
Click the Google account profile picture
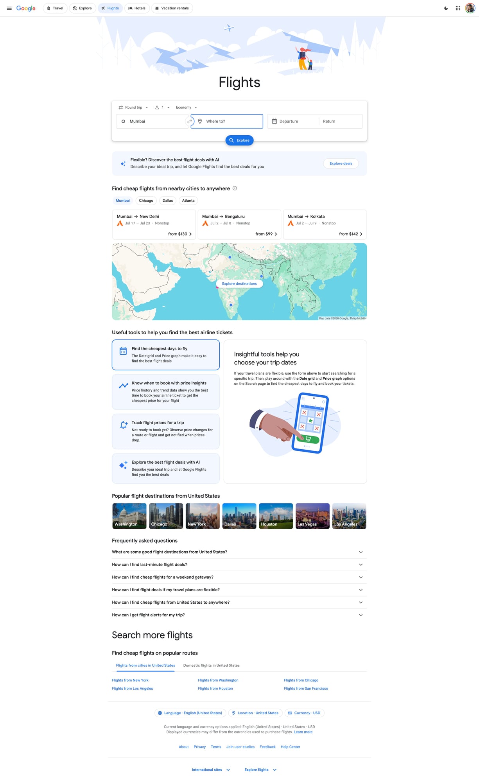click(x=470, y=8)
